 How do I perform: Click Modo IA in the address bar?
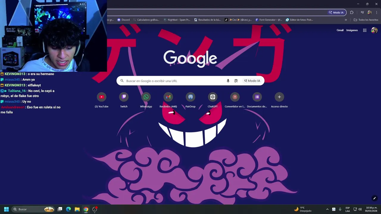(x=336, y=12)
